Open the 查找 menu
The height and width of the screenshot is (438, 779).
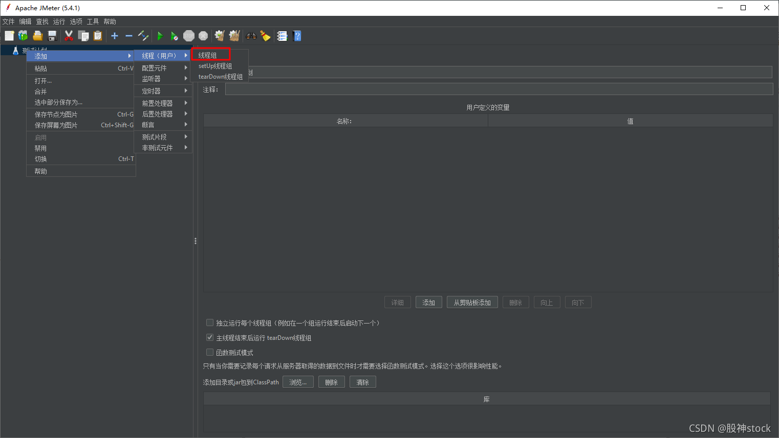click(x=42, y=21)
